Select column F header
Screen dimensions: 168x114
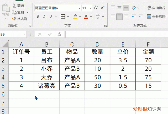[x=148, y=44]
